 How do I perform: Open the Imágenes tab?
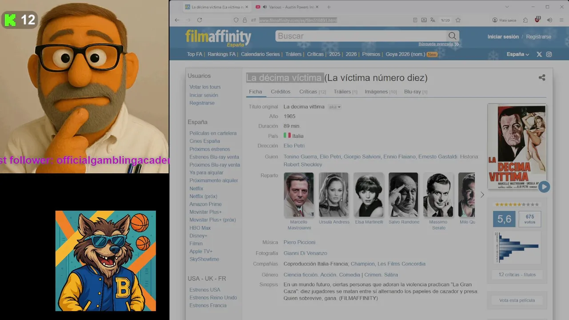[381, 92]
